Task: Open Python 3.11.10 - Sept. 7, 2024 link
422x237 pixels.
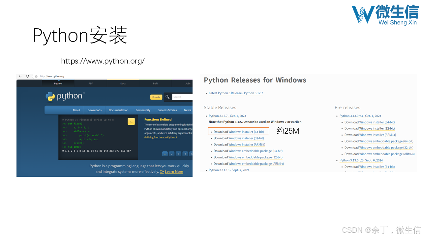Action: [229, 170]
